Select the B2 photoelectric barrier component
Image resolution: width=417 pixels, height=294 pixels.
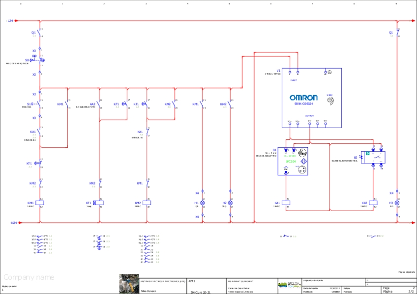pyautogui.click(x=373, y=157)
